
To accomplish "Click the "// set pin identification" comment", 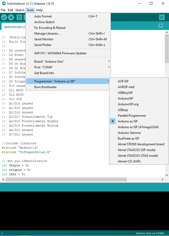I will pos(24,161).
